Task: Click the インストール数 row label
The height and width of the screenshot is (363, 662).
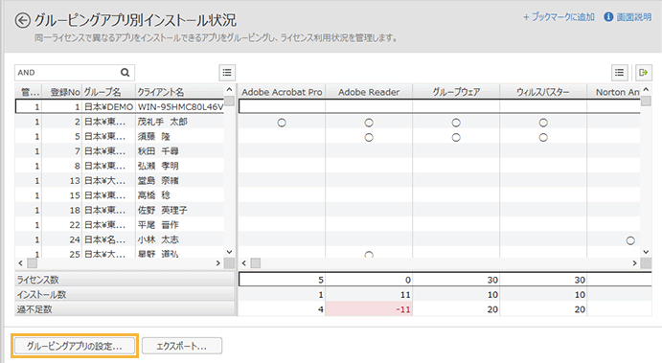Action: tap(125, 295)
